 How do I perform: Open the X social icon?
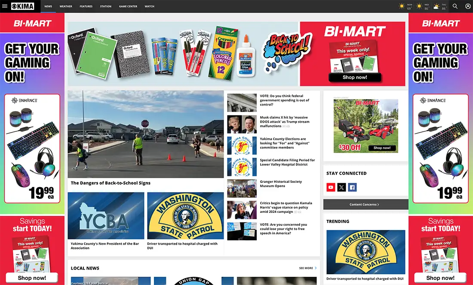(x=341, y=187)
